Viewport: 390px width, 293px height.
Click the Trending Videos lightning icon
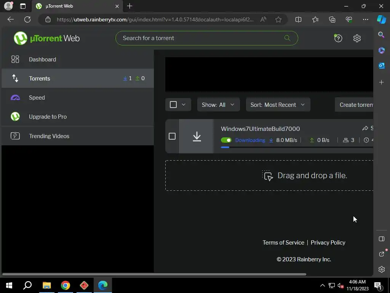15,136
